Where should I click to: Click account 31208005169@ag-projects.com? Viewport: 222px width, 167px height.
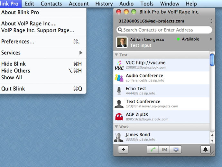pos(151,21)
